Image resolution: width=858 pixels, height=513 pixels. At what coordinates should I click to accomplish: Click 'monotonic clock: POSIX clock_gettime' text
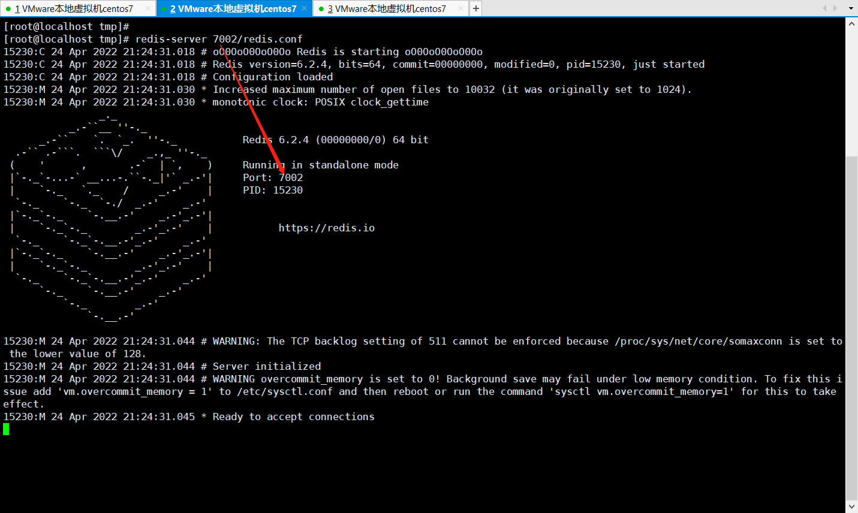321,102
